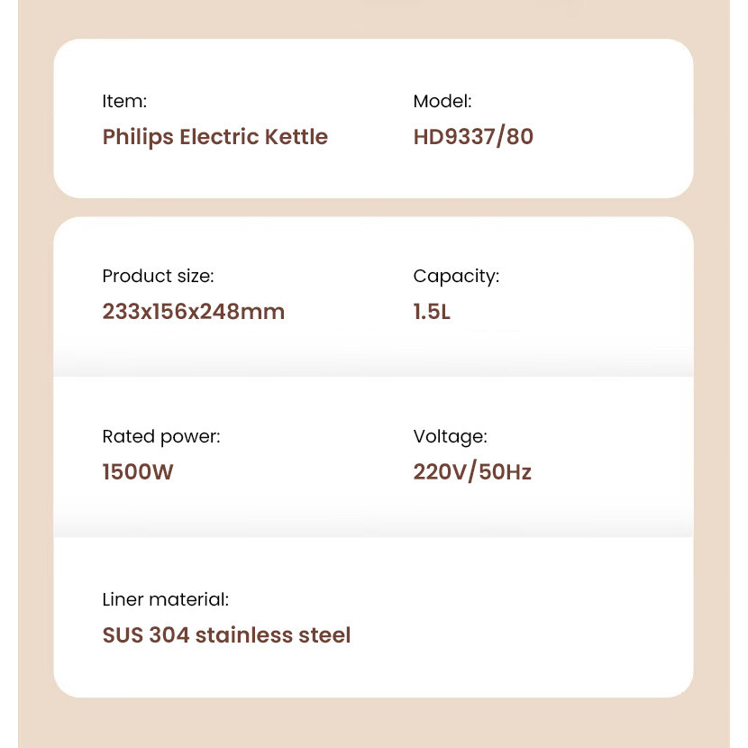Screen dimensions: 748x748
Task: Click the "Voltage:" label
Action: [450, 437]
